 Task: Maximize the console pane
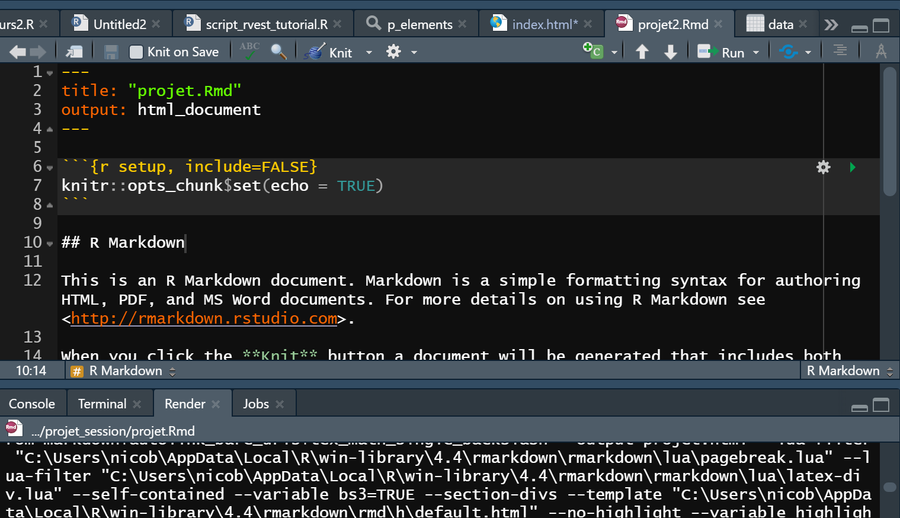click(881, 405)
